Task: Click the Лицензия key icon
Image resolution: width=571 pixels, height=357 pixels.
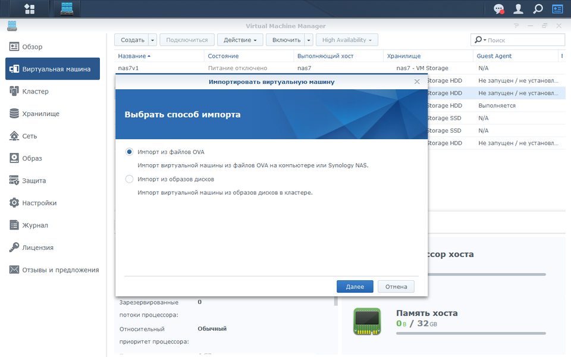Action: (14, 248)
